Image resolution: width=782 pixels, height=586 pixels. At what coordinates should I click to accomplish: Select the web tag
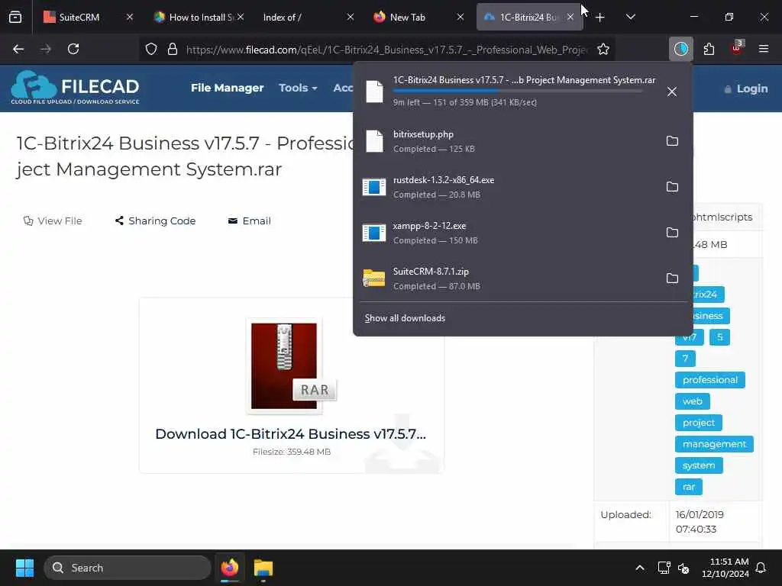692,401
